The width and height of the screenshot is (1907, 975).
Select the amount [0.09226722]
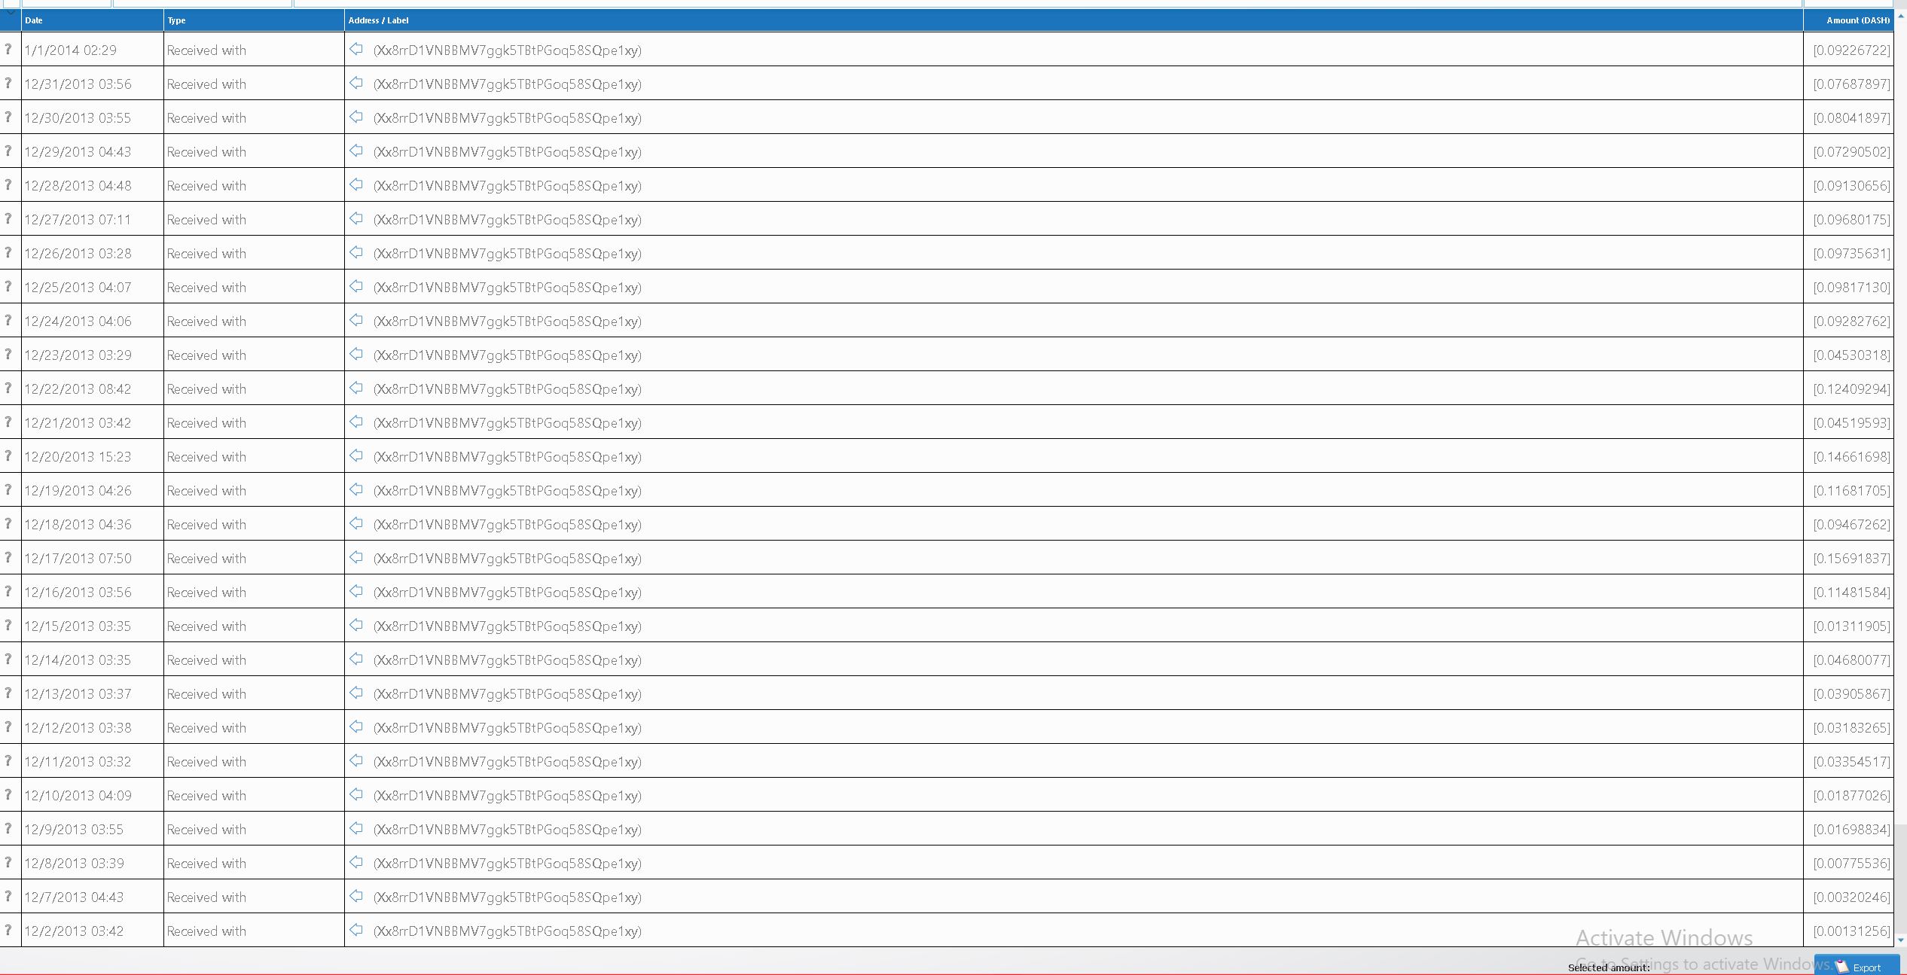pyautogui.click(x=1851, y=50)
